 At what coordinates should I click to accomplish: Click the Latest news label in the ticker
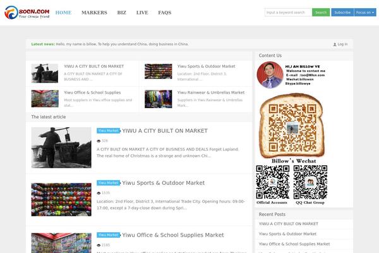(43, 44)
